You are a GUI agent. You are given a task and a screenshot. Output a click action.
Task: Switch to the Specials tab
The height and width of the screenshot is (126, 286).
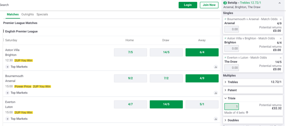pyautogui.click(x=42, y=14)
